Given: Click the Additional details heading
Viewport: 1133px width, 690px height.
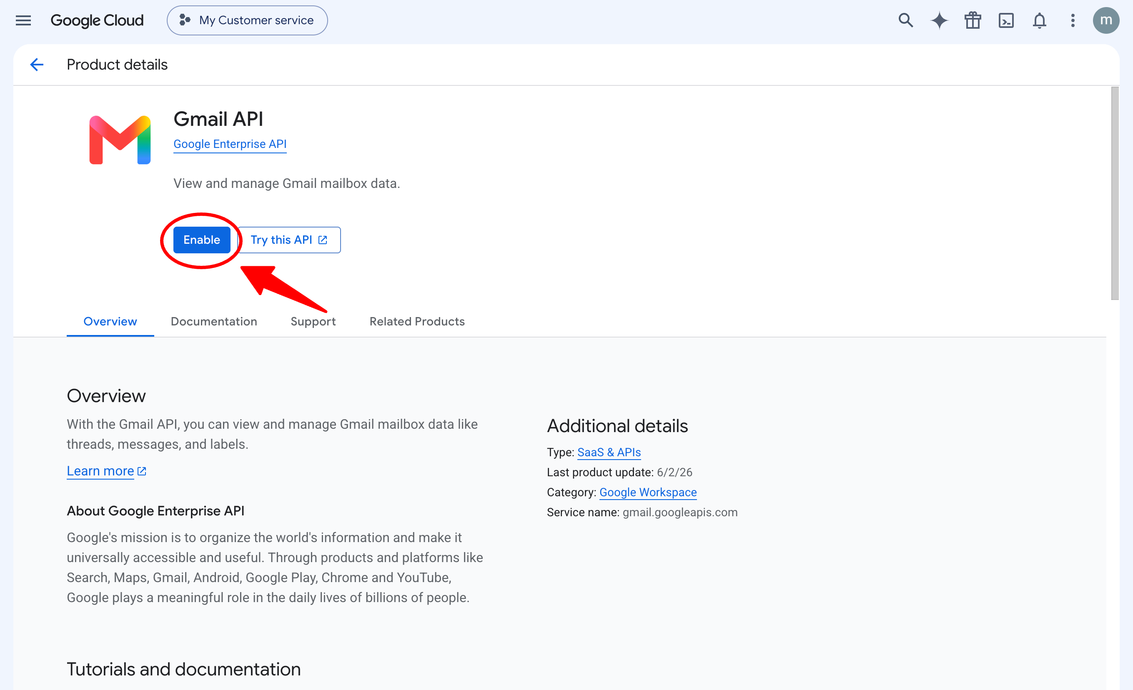Looking at the screenshot, I should pos(617,426).
